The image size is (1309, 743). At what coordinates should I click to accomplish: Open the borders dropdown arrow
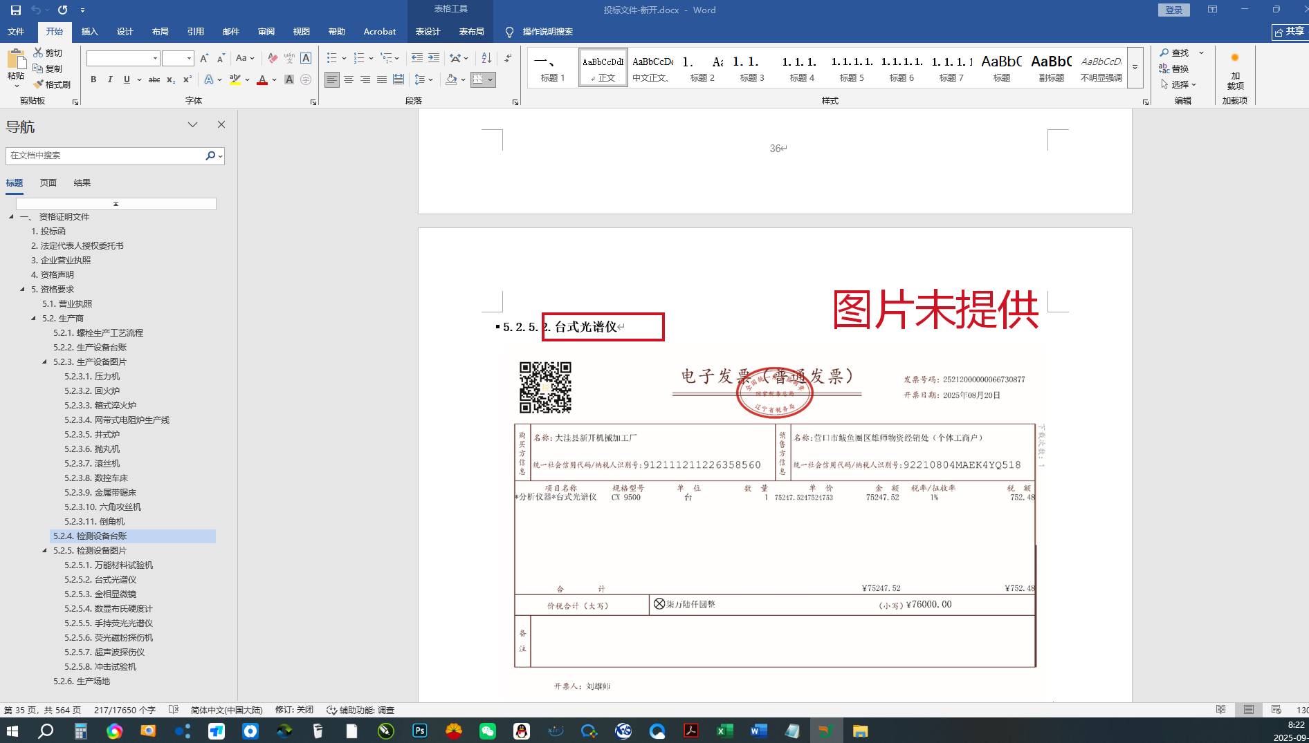pyautogui.click(x=491, y=79)
